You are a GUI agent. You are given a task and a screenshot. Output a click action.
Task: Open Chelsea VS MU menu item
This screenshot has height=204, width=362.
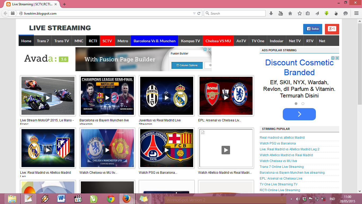pos(218,41)
